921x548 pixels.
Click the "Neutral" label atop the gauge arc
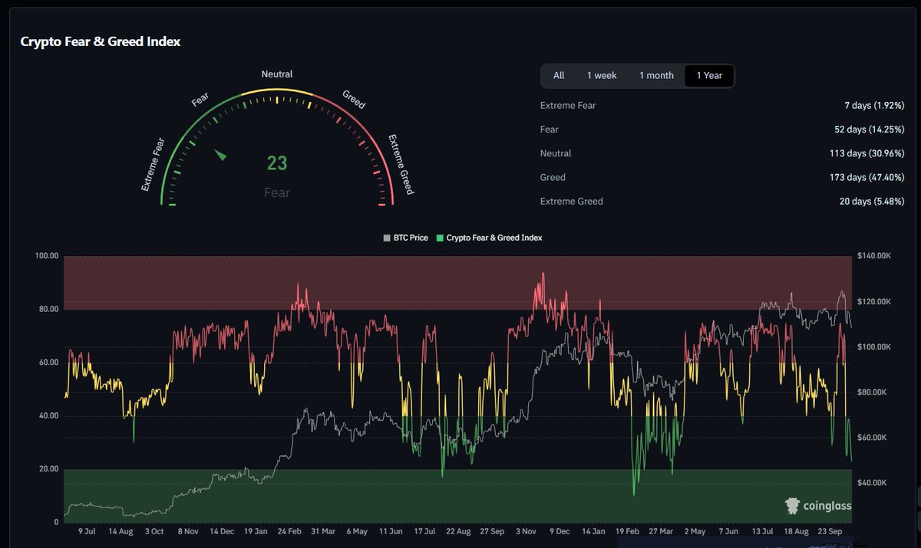tap(276, 74)
